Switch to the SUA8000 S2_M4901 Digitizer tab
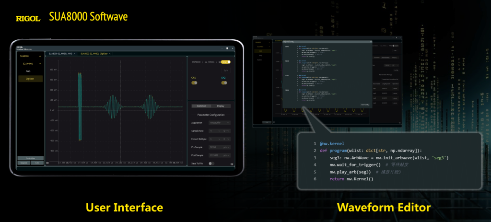The image size is (491, 222). pyautogui.click(x=94, y=54)
